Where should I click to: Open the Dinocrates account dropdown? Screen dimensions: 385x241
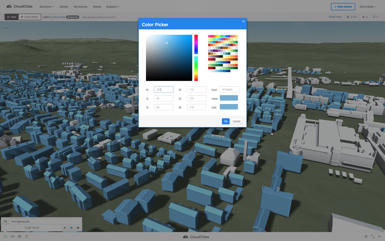click(x=368, y=7)
